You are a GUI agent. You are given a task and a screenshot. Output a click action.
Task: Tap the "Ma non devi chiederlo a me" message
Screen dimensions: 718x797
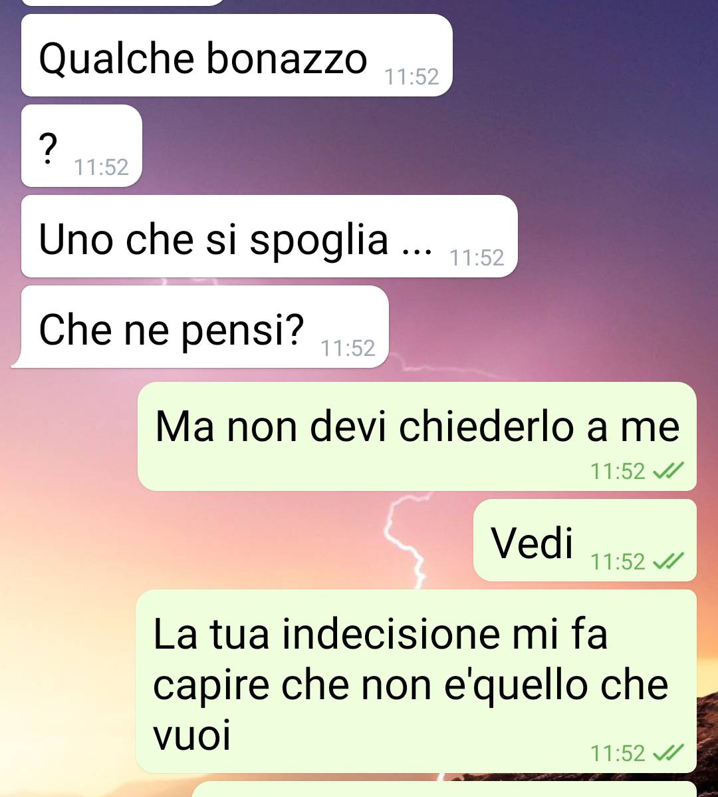417,436
